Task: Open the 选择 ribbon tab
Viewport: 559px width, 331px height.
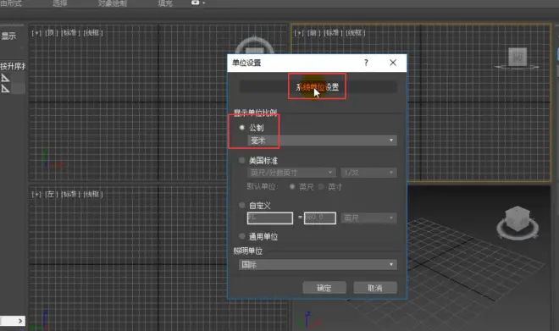Action: [59, 3]
